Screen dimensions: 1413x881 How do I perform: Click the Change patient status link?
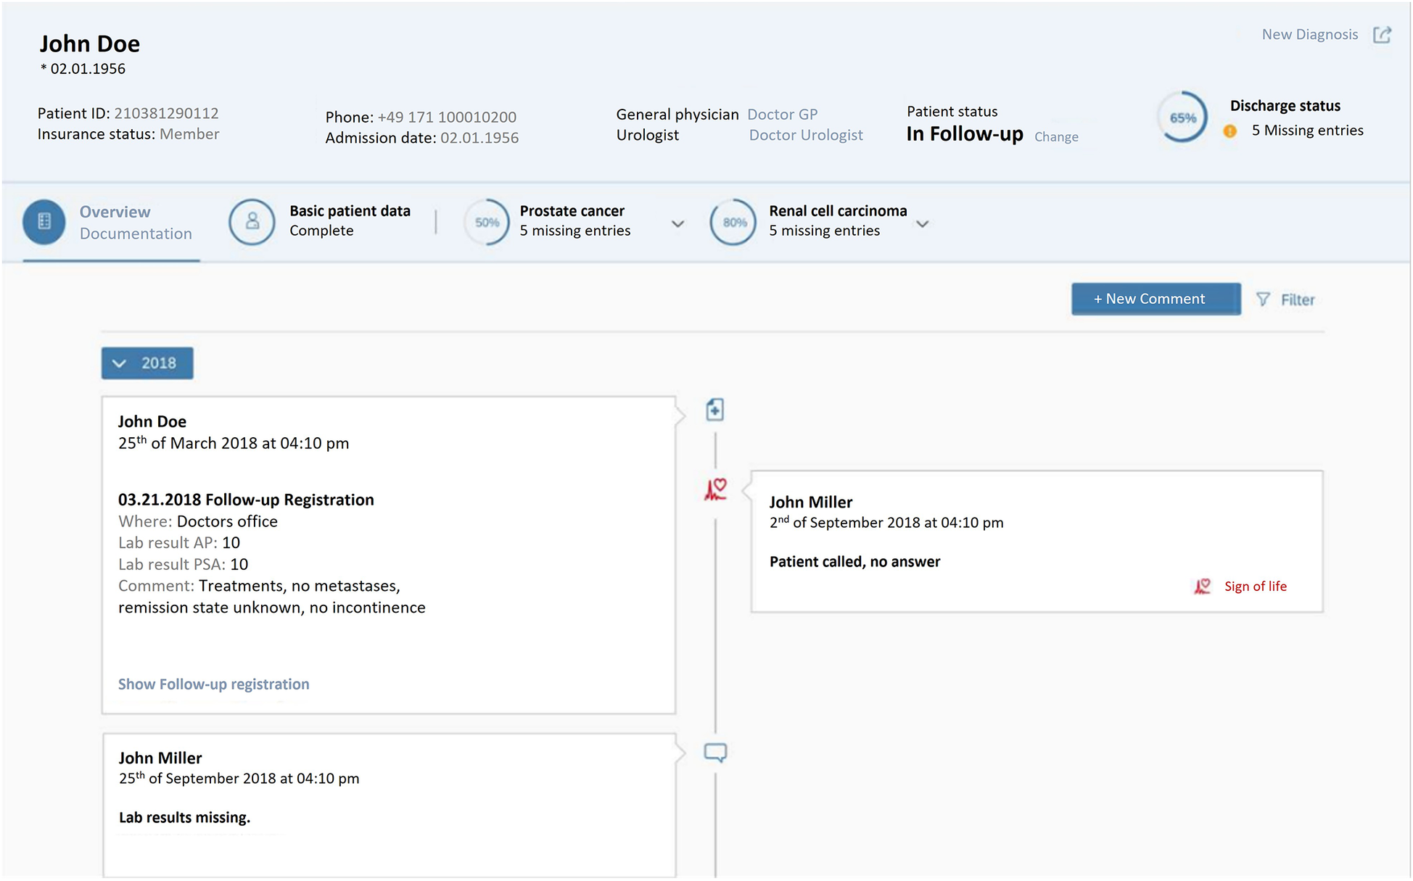point(1056,137)
